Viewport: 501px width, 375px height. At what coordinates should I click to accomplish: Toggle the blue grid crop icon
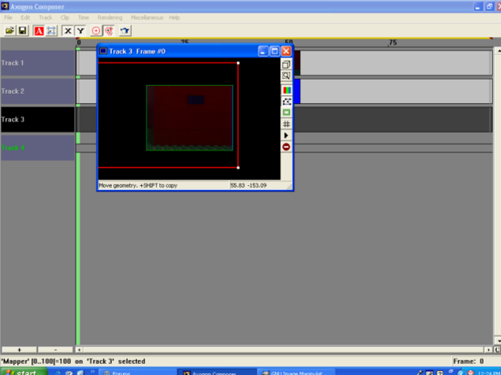click(x=51, y=31)
